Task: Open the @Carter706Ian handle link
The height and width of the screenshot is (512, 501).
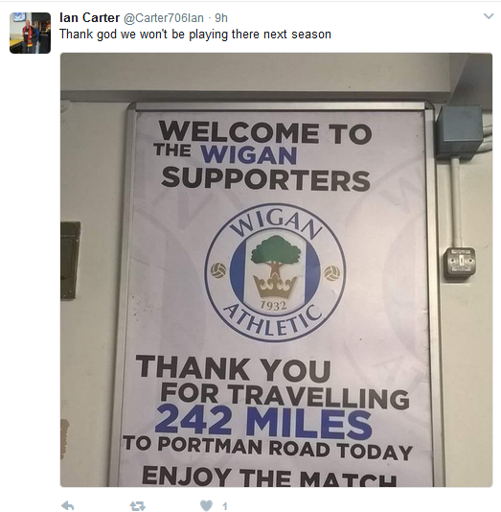Action: pyautogui.click(x=164, y=18)
